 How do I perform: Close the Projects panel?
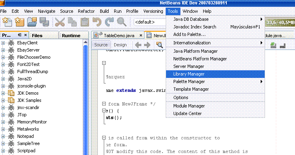click(x=26, y=35)
